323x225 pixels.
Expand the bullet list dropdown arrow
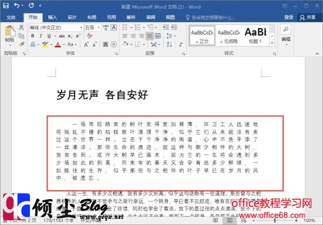(131, 28)
